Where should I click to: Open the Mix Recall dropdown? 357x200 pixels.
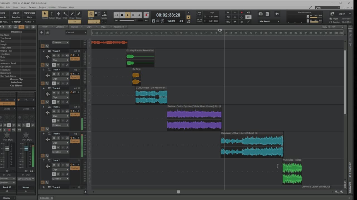click(x=269, y=21)
